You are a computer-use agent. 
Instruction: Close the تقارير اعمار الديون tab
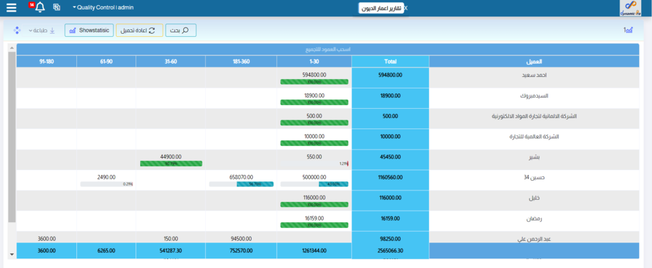pos(406,8)
